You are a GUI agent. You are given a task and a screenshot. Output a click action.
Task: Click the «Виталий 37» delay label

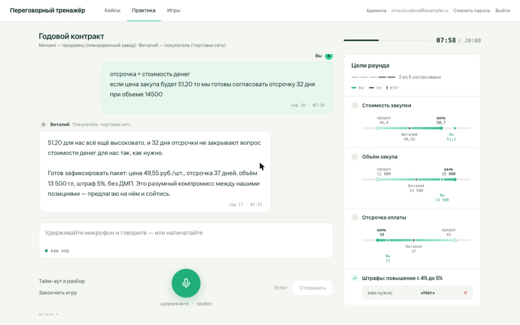pos(414,249)
